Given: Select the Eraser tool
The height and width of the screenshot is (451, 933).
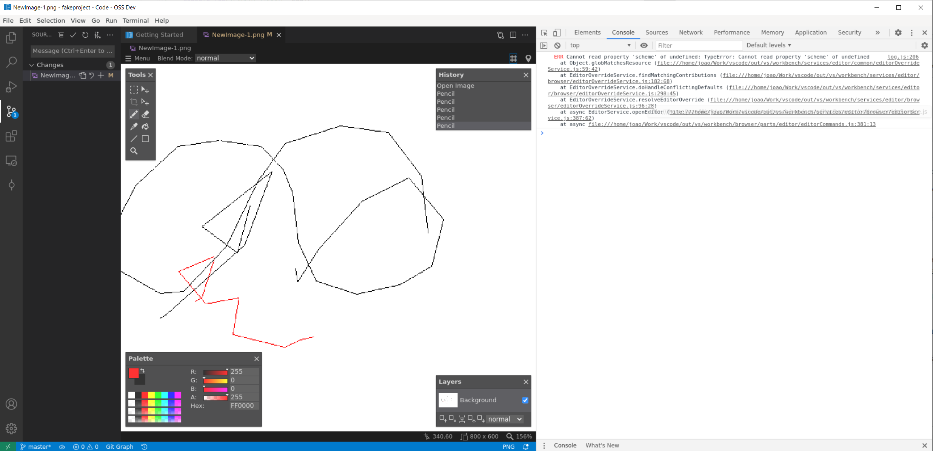Looking at the screenshot, I should (146, 114).
